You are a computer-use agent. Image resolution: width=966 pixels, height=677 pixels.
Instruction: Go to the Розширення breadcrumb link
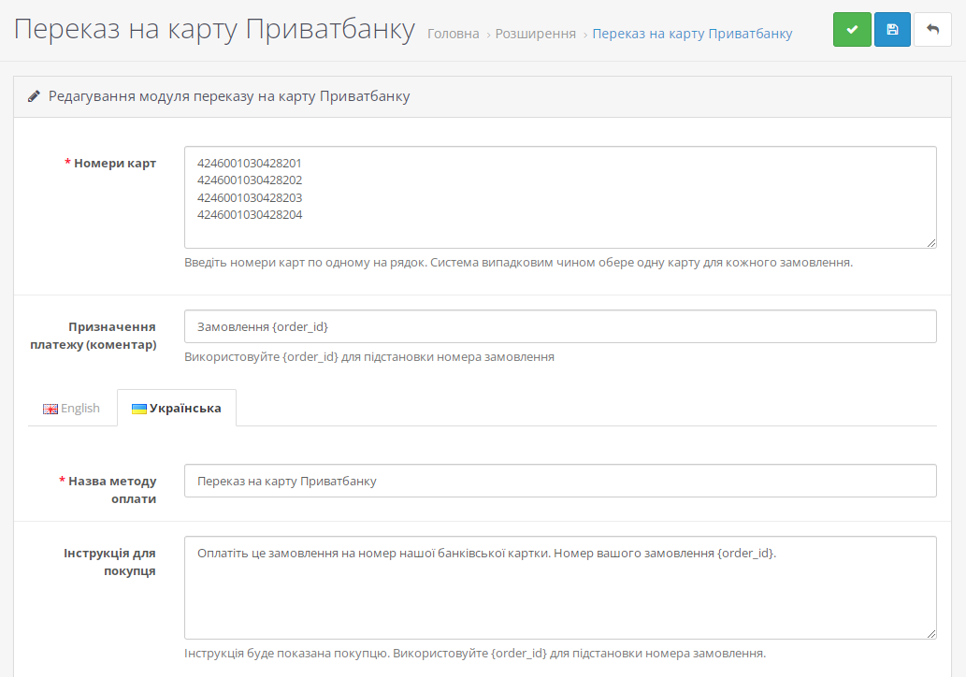535,34
